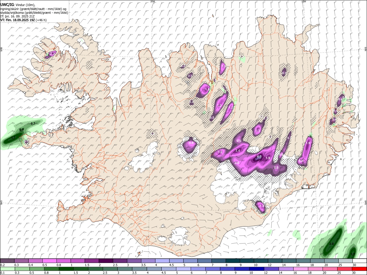Click the 10 label on the snow scale

(255, 265)
